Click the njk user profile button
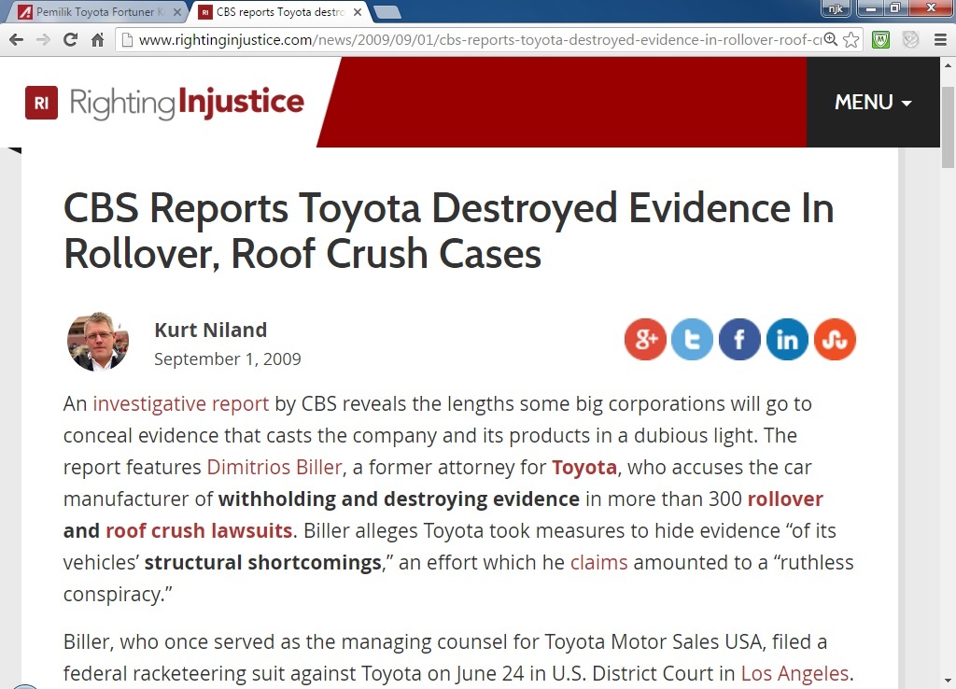956x689 pixels. coord(836,8)
